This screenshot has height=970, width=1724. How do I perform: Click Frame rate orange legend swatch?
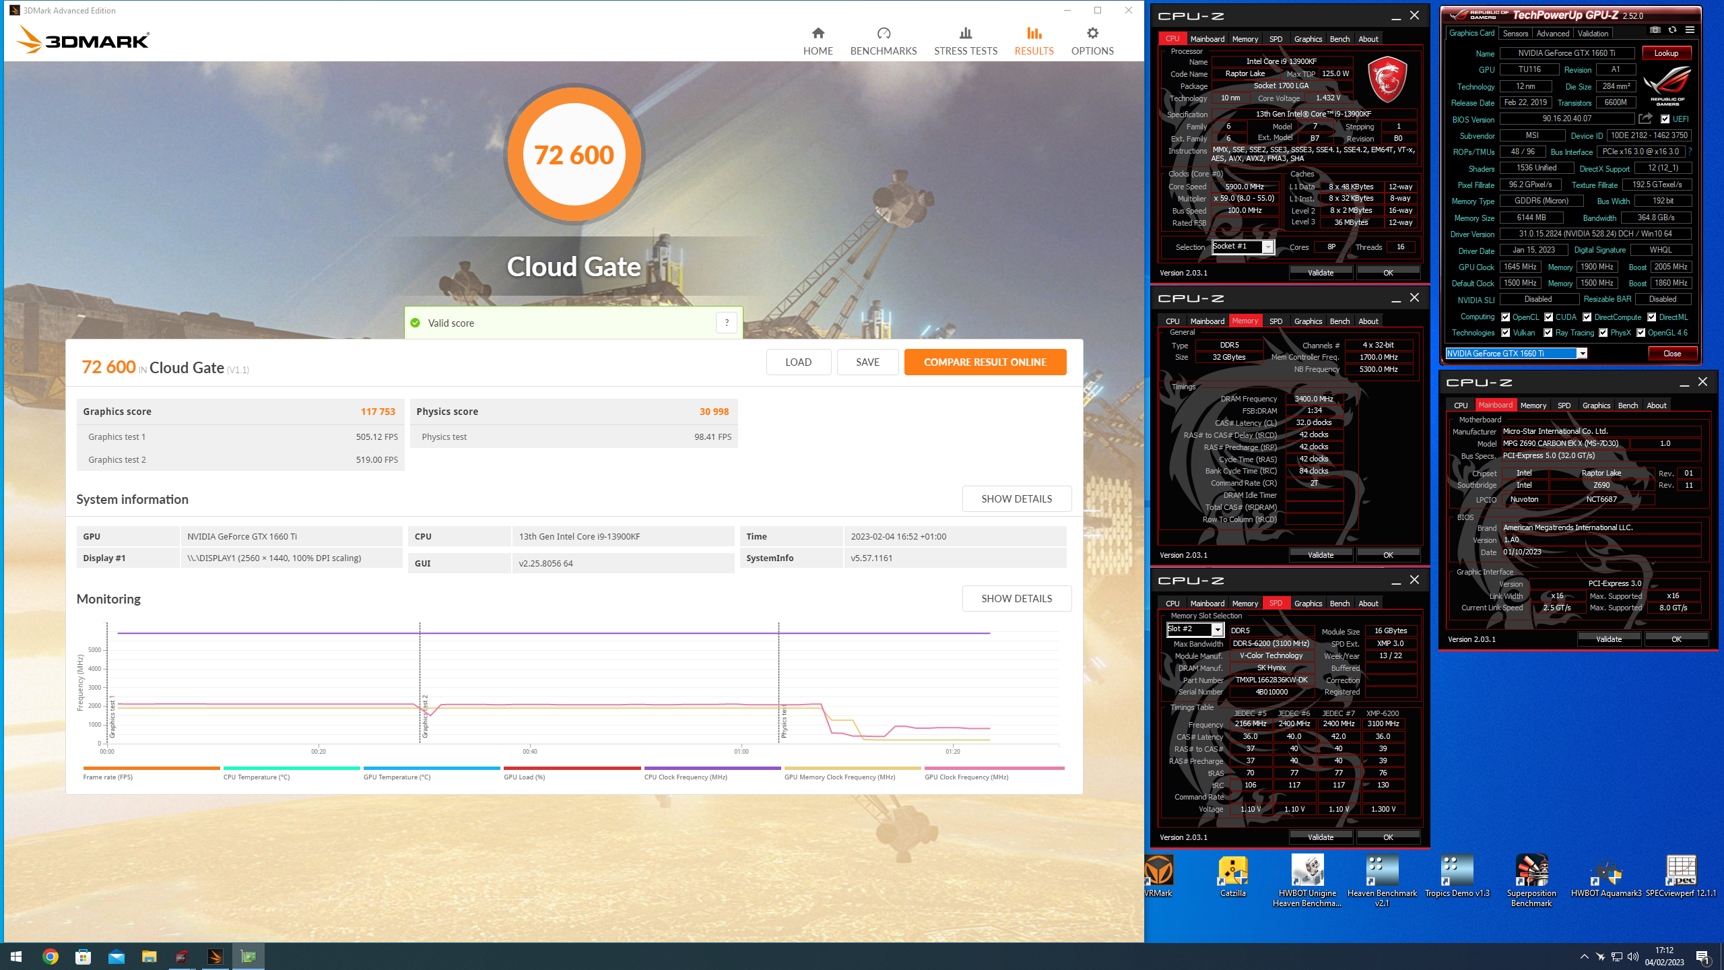pos(151,768)
